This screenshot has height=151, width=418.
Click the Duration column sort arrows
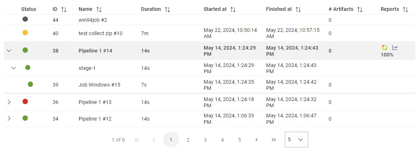(167, 9)
